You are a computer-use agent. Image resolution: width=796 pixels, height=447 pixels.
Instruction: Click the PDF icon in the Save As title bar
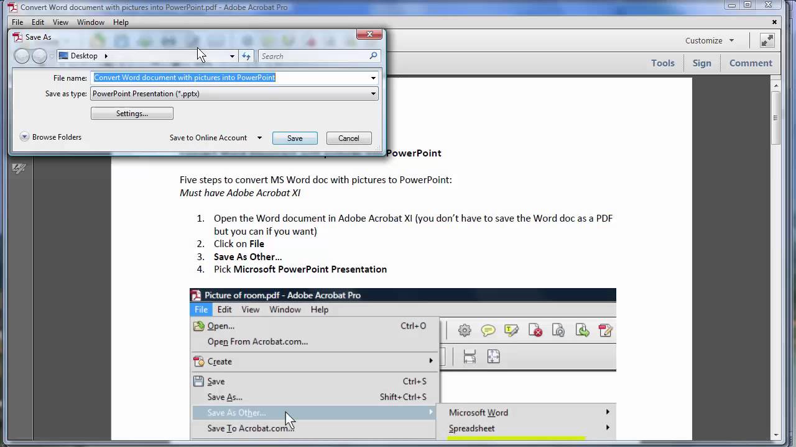click(x=17, y=37)
